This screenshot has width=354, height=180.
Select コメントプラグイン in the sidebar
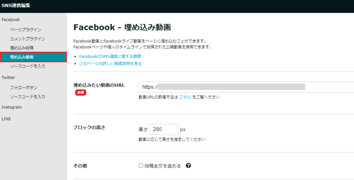click(x=27, y=39)
